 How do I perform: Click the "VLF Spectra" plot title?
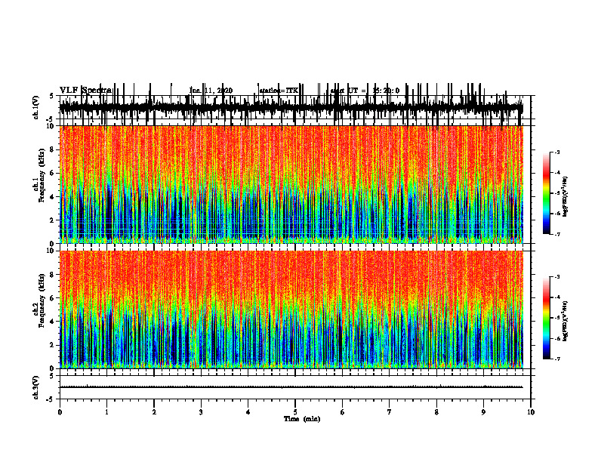(85, 91)
